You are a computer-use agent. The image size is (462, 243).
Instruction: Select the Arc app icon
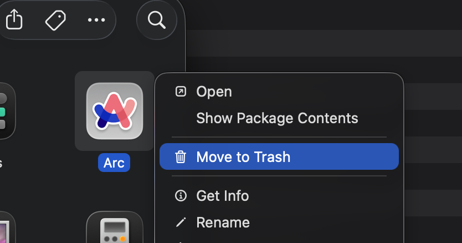click(x=115, y=111)
